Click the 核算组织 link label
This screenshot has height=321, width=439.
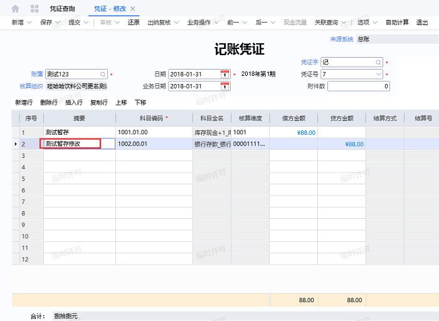coord(30,86)
